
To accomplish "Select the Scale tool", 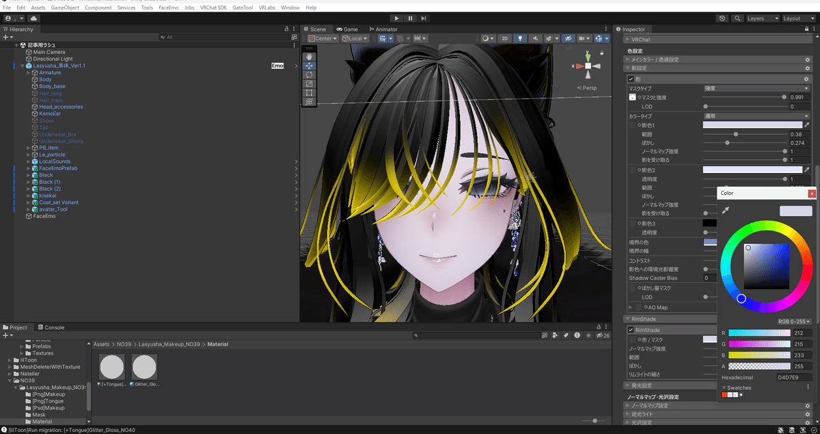I will pyautogui.click(x=310, y=83).
